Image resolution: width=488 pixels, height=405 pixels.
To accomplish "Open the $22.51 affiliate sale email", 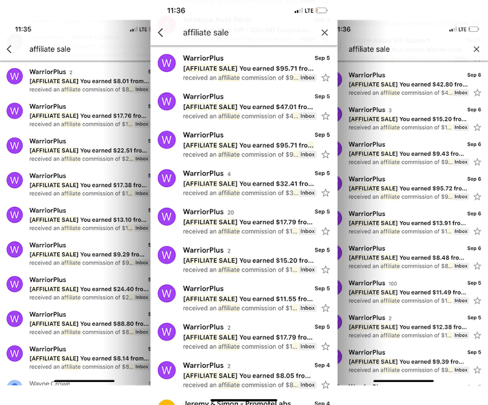I will click(x=88, y=150).
